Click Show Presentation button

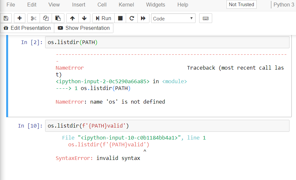point(84,28)
